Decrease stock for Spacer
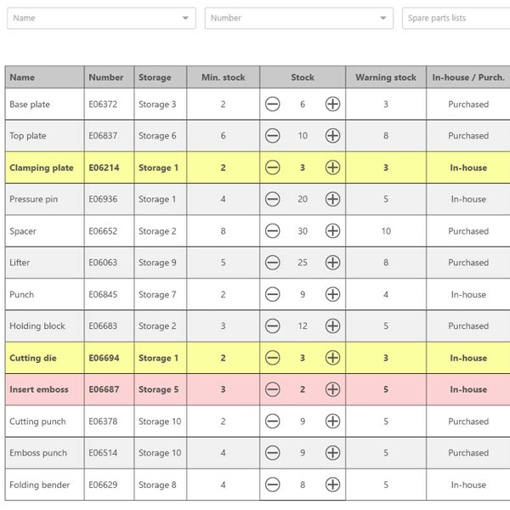The image size is (510, 510). 272,231
